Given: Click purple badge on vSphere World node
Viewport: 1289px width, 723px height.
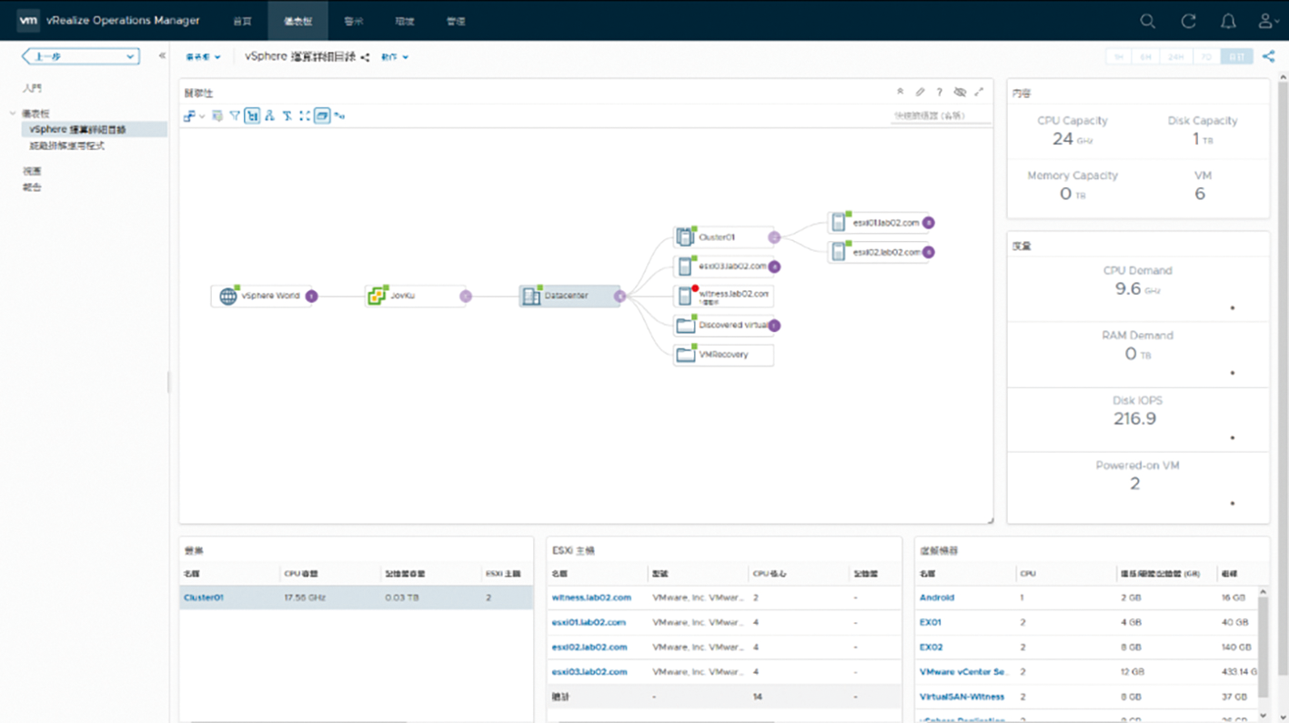Looking at the screenshot, I should pos(311,296).
